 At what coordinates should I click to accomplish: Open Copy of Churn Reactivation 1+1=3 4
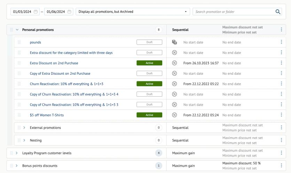coord(74,94)
